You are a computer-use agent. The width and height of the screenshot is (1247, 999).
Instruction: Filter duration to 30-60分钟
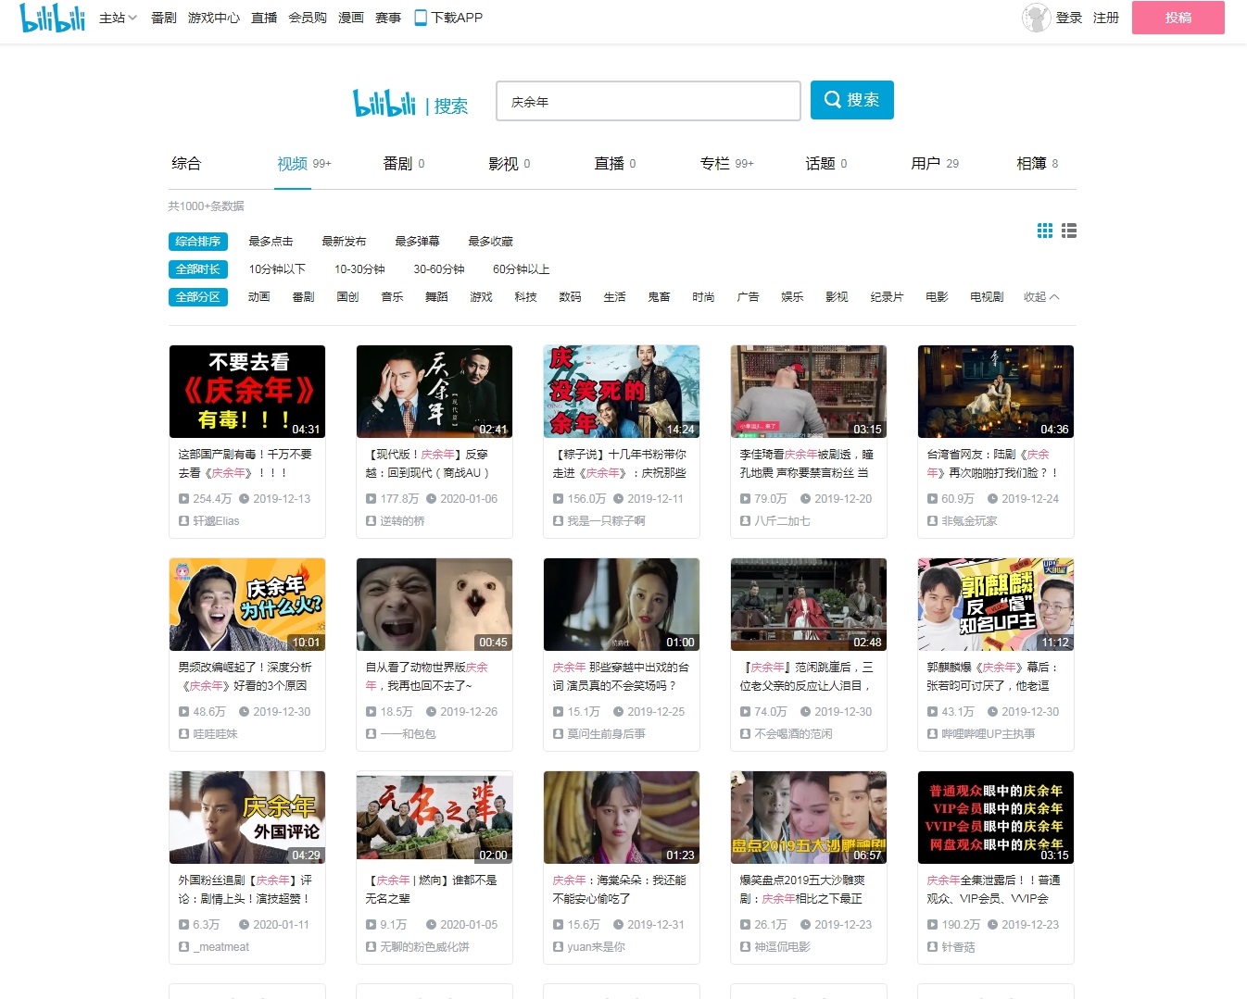tap(439, 269)
